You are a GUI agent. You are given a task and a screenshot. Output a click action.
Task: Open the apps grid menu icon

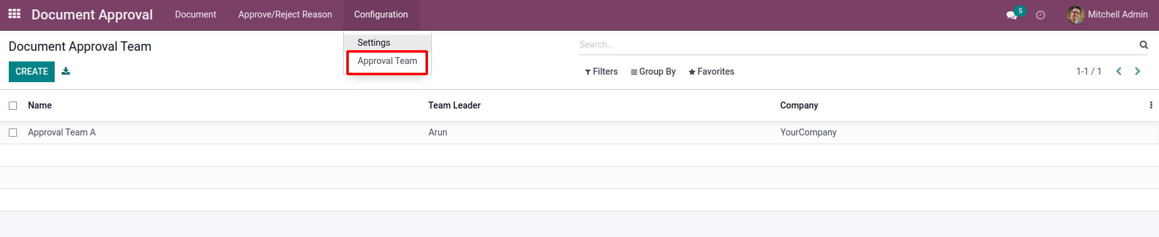point(14,14)
